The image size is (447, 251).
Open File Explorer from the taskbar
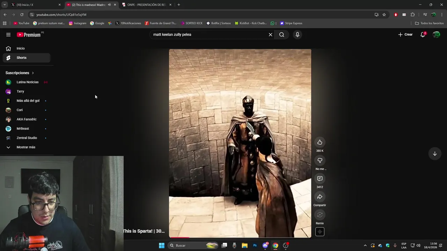[244, 245]
